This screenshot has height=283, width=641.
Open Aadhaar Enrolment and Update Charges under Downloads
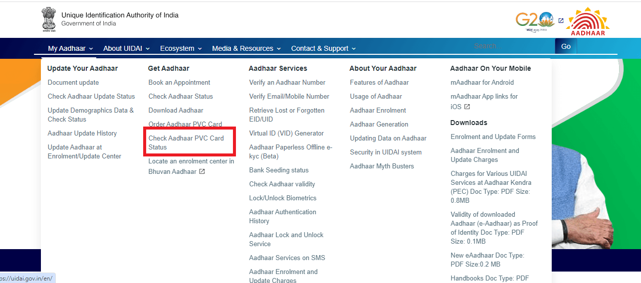click(485, 155)
